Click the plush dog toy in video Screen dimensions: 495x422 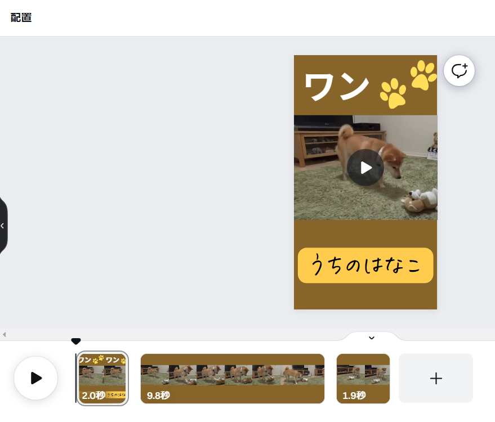click(420, 200)
